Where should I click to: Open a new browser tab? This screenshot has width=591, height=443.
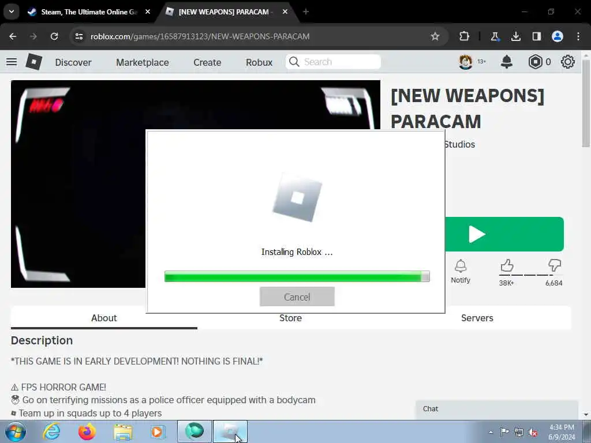pos(306,12)
